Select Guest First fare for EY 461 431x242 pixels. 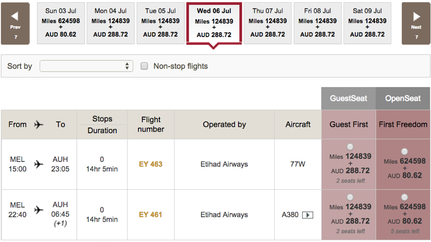click(x=350, y=197)
